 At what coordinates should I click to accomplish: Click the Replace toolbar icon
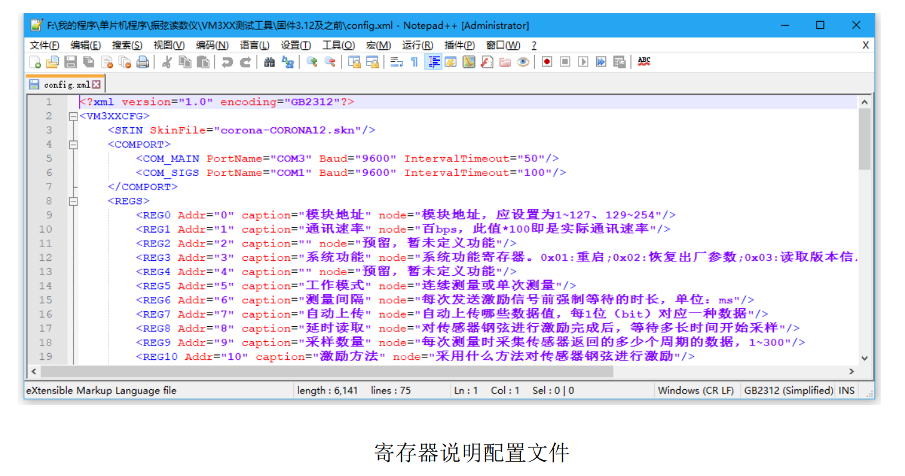[287, 62]
